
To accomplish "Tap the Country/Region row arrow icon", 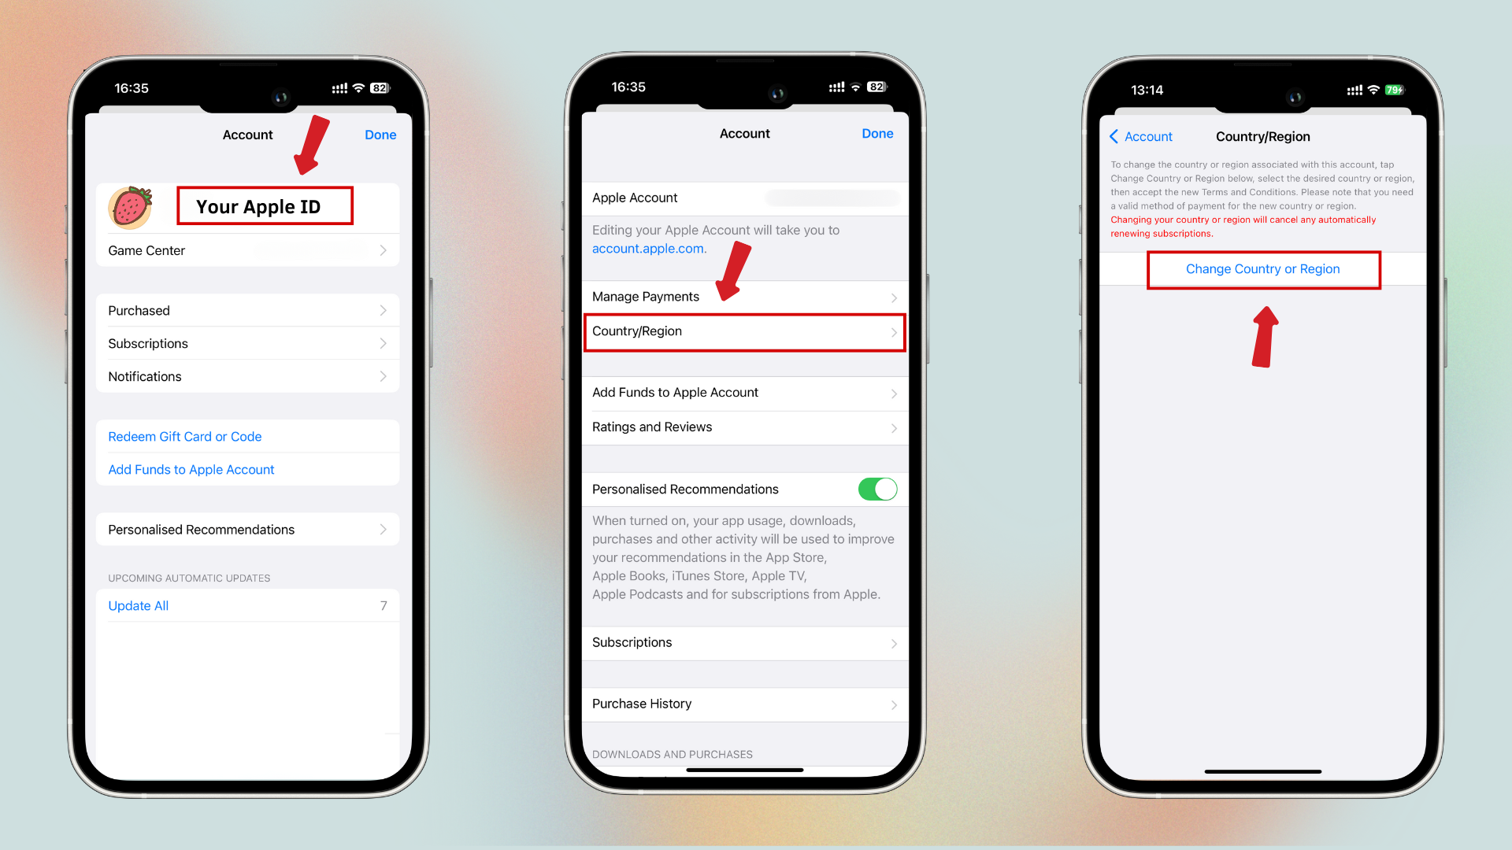I will tap(891, 331).
